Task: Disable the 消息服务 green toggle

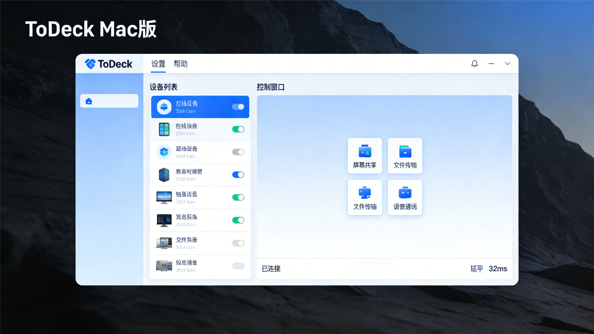Action: tap(238, 220)
